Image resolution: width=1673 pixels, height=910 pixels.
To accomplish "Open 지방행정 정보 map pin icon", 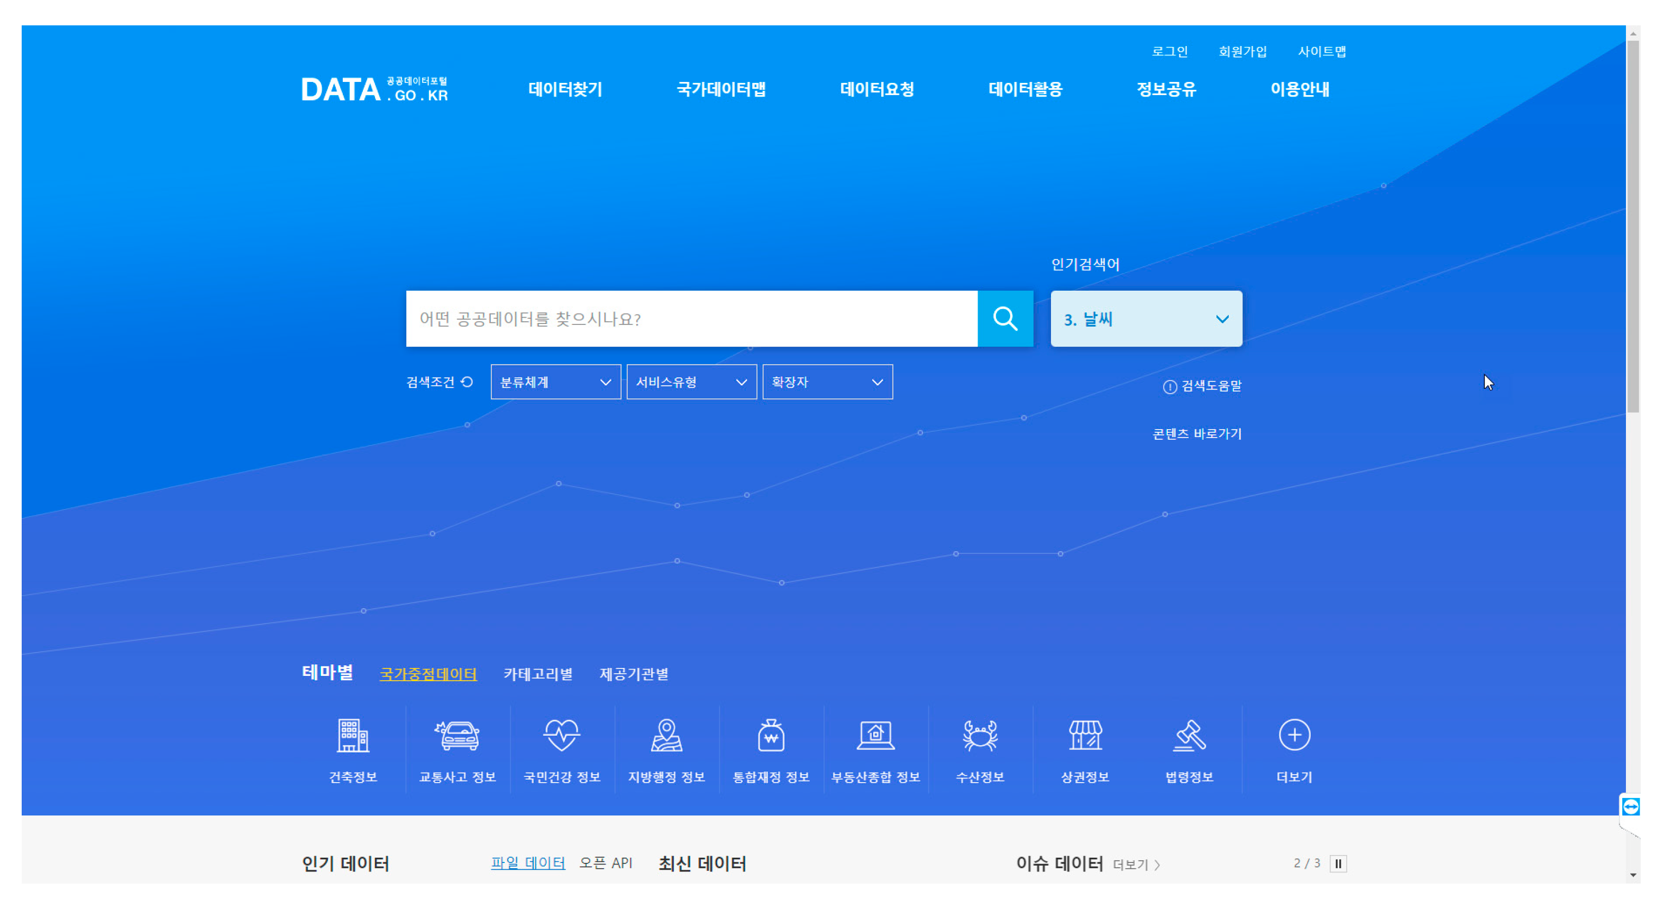I will pyautogui.click(x=666, y=736).
